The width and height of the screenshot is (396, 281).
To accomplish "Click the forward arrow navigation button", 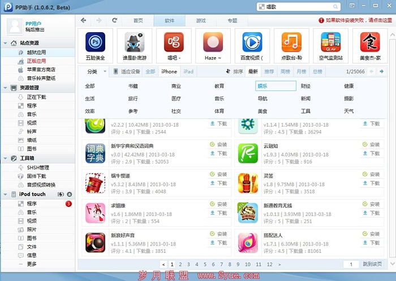I will (x=99, y=20).
